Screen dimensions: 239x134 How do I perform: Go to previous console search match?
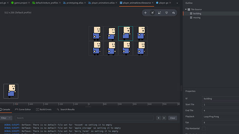click(159, 118)
